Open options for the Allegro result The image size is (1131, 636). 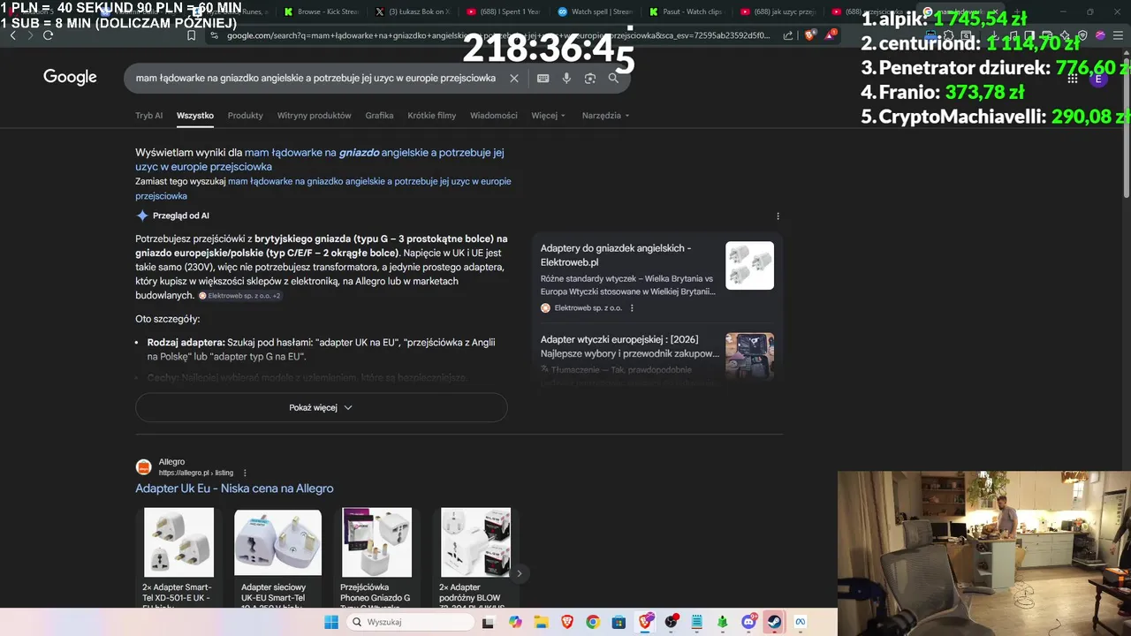pos(245,473)
